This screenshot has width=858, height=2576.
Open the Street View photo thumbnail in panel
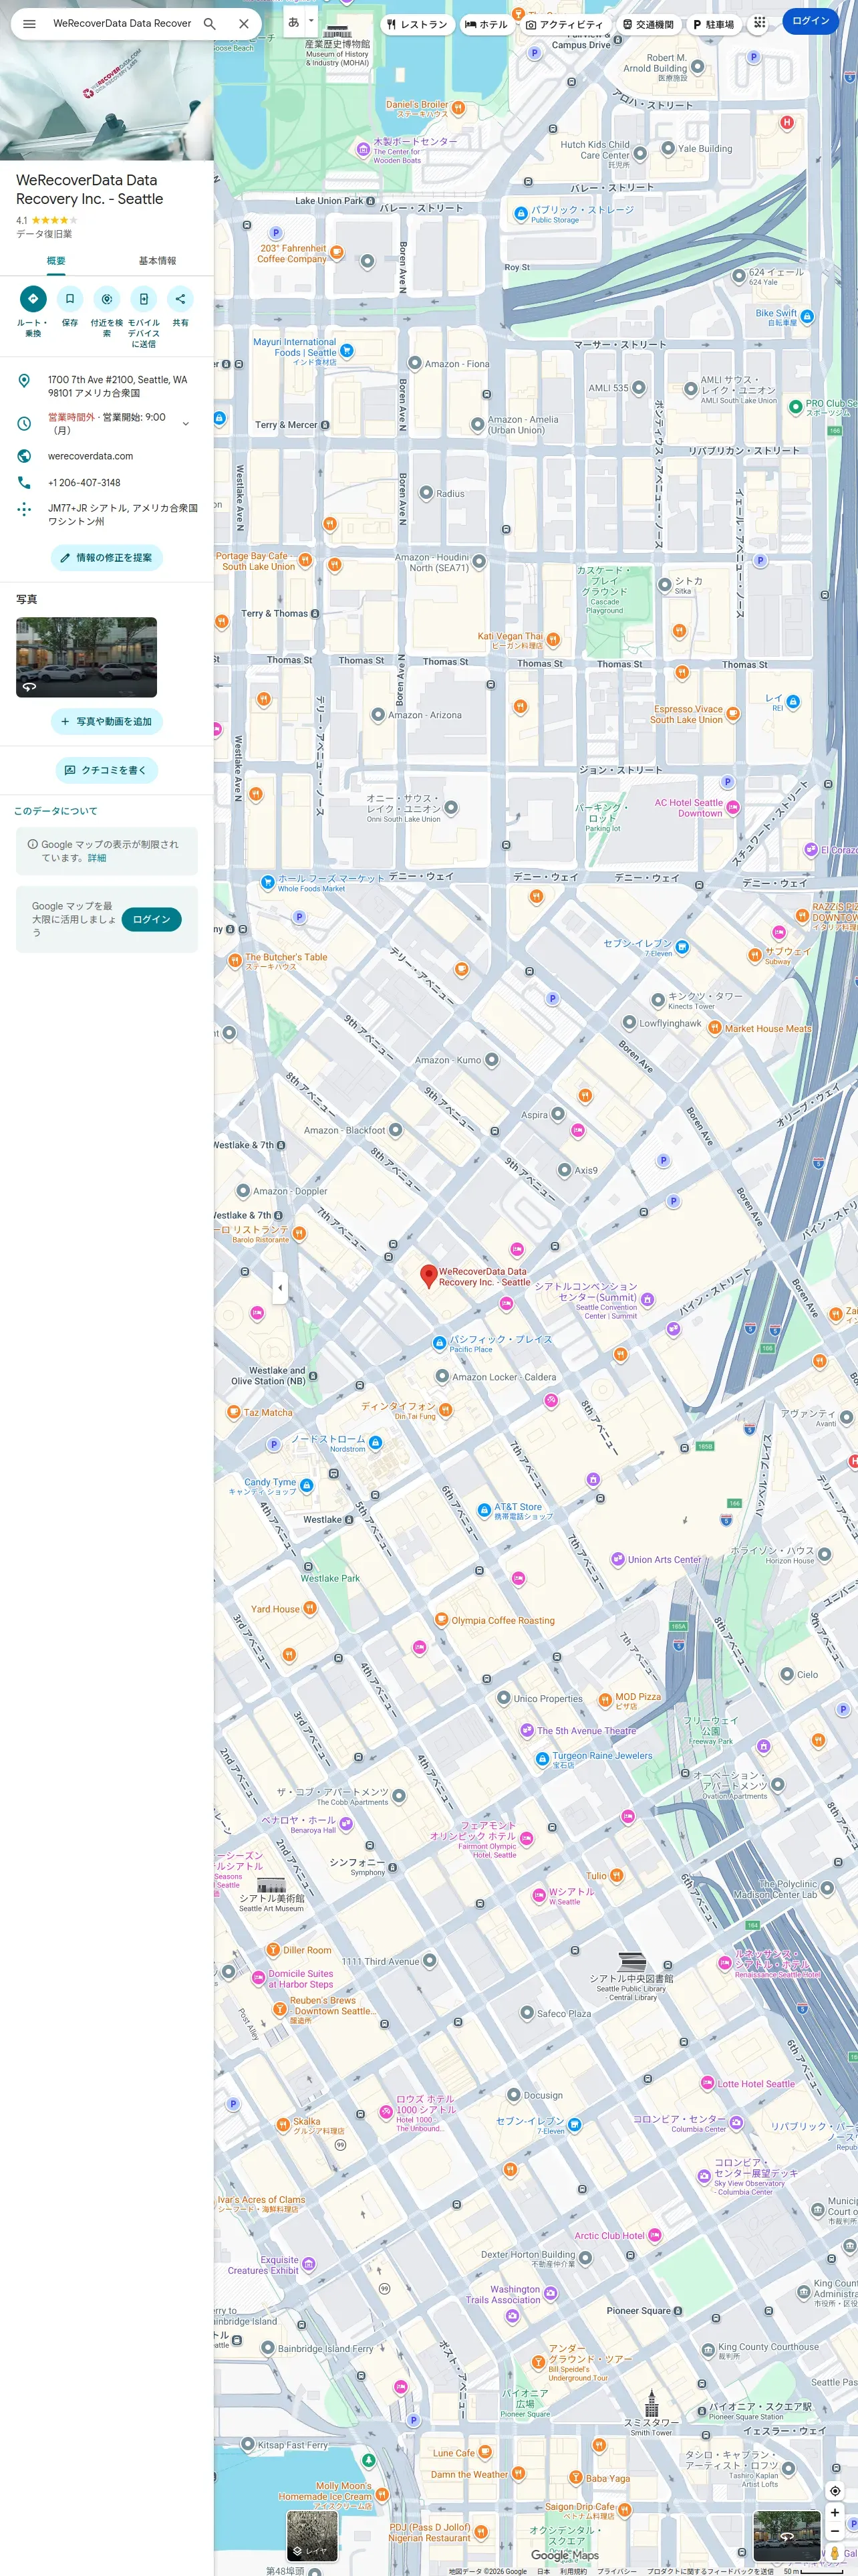click(x=86, y=657)
